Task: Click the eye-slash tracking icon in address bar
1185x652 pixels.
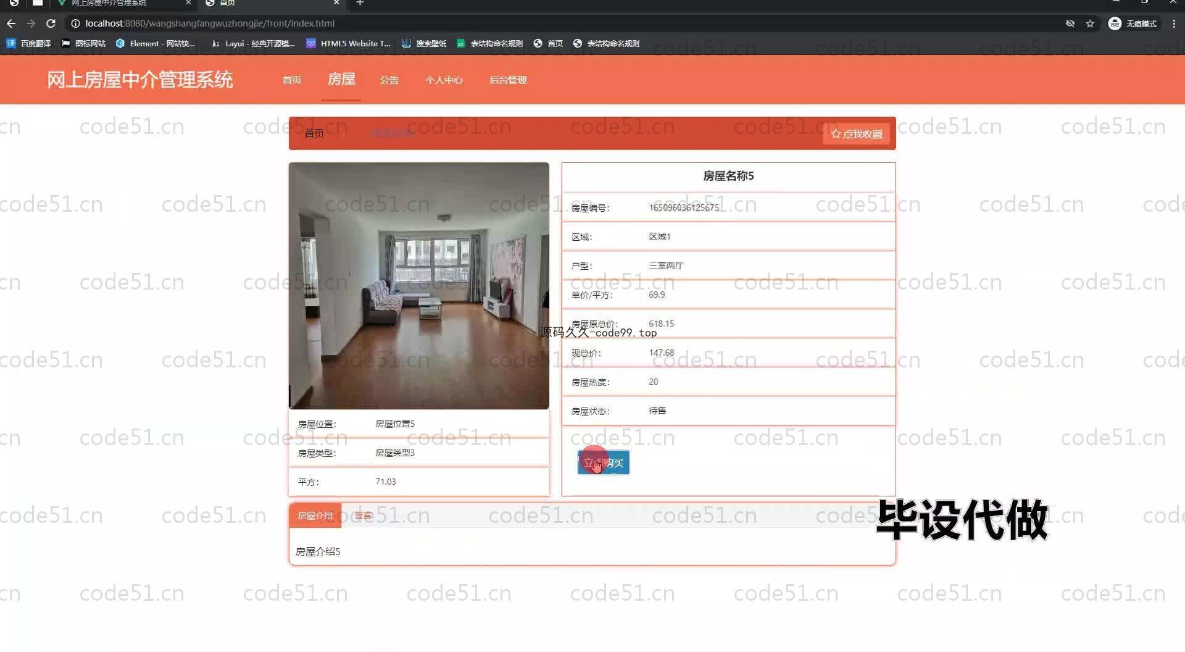Action: click(x=1070, y=23)
